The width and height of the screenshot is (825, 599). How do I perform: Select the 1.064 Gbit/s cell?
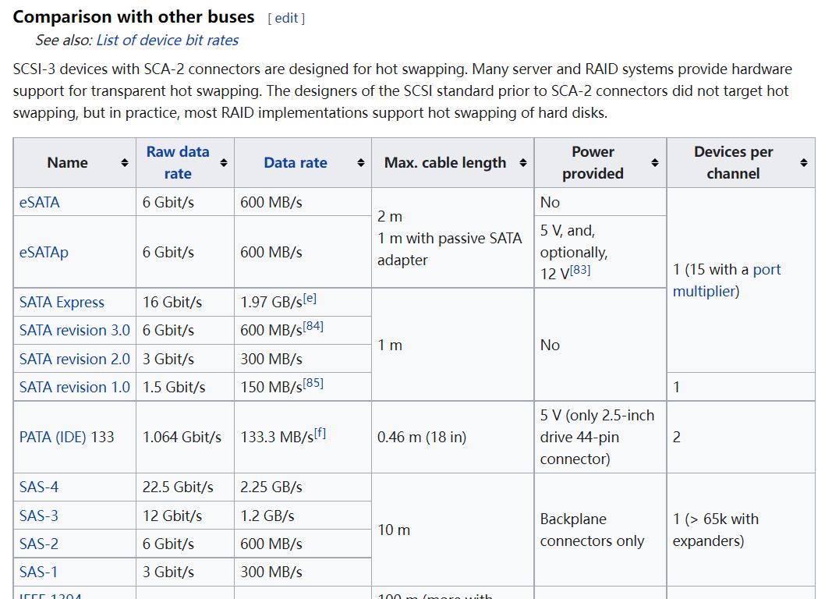186,437
